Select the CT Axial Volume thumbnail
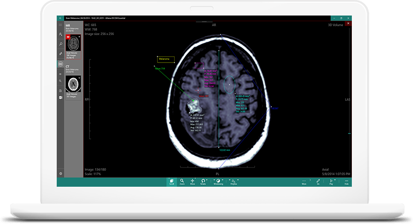This screenshot has height=224, width=413. [73, 87]
